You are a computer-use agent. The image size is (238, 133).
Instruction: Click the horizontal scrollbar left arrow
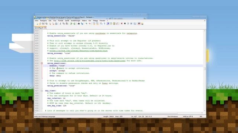(36, 113)
